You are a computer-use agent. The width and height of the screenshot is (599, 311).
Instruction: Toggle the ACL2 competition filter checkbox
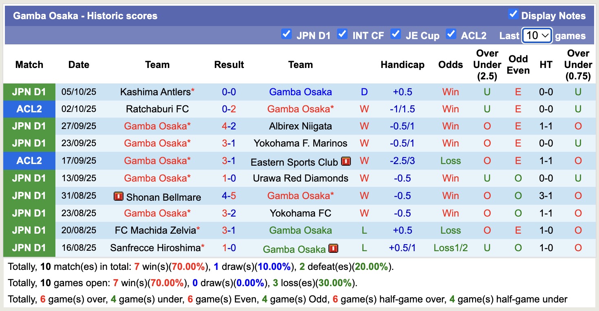click(x=451, y=35)
